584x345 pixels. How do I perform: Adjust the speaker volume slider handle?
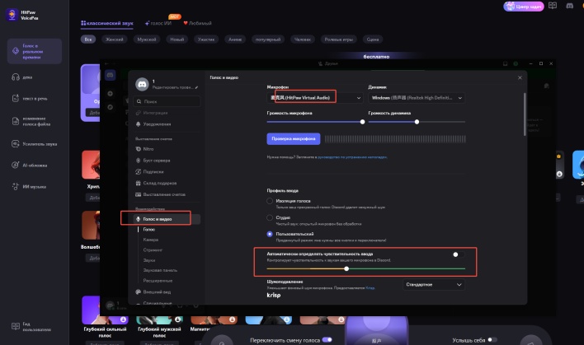click(417, 122)
